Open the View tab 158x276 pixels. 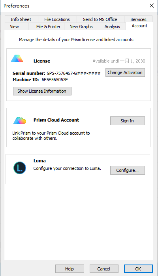coord(14,27)
